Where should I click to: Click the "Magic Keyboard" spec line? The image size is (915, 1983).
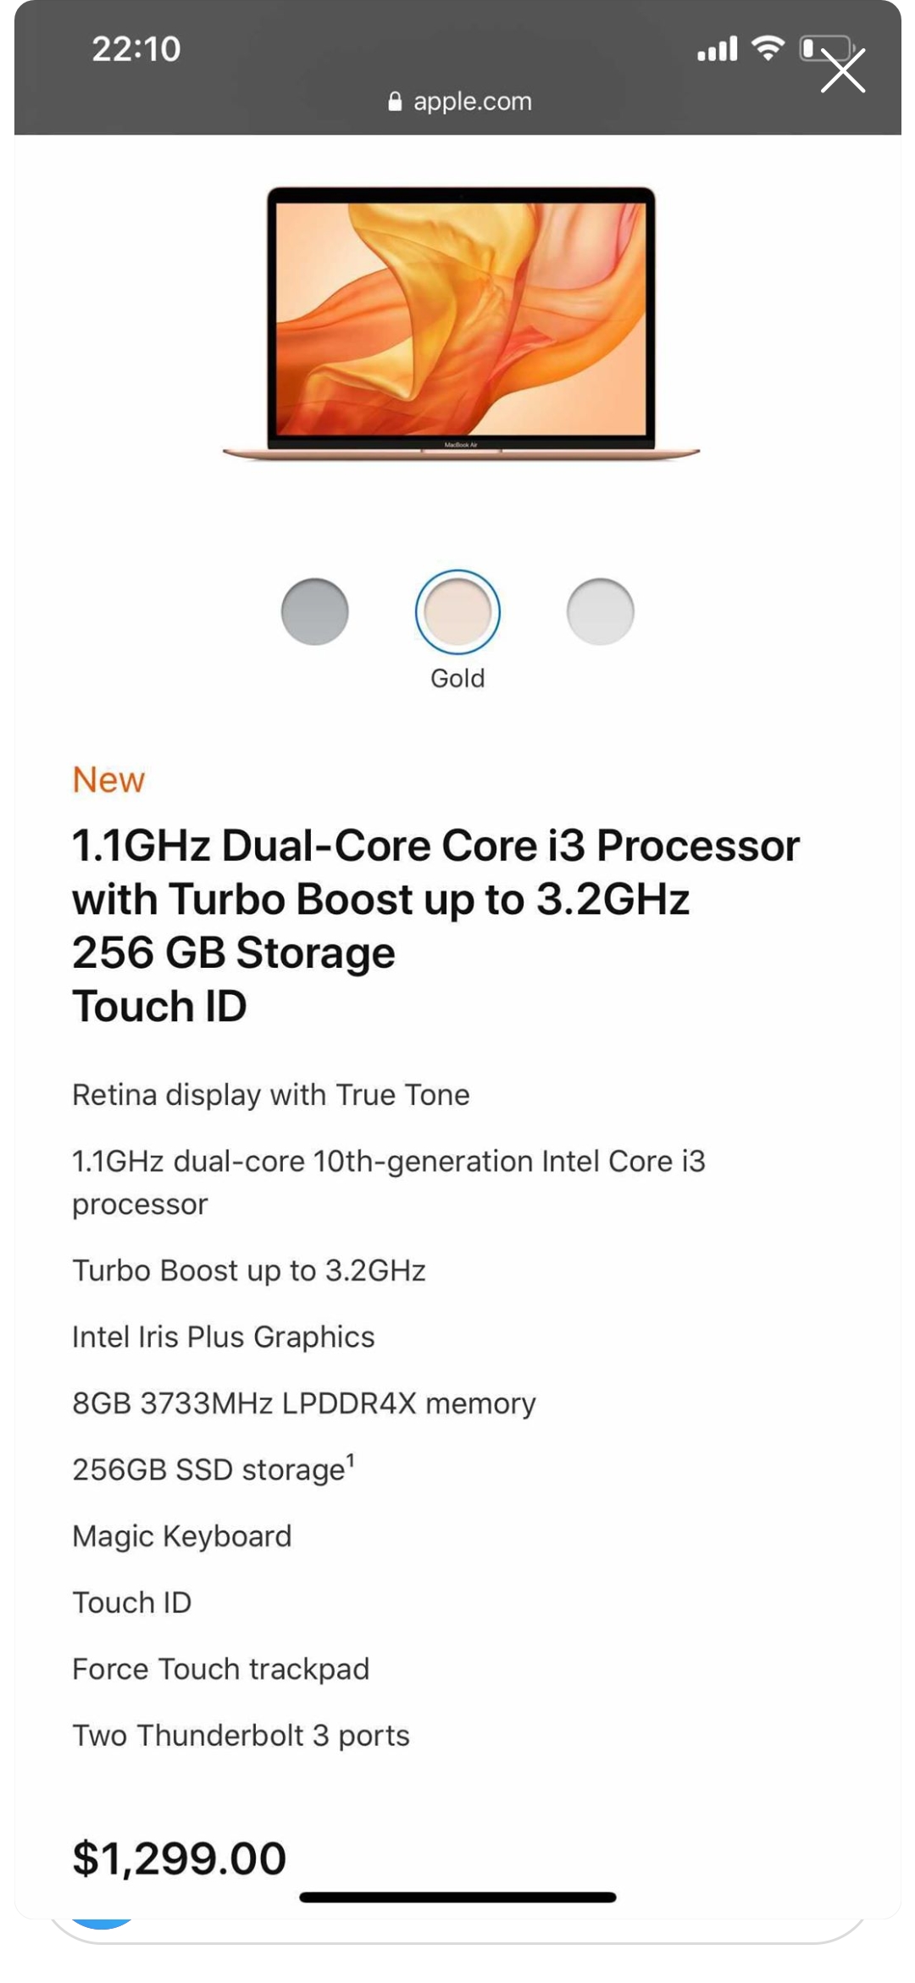click(182, 1536)
